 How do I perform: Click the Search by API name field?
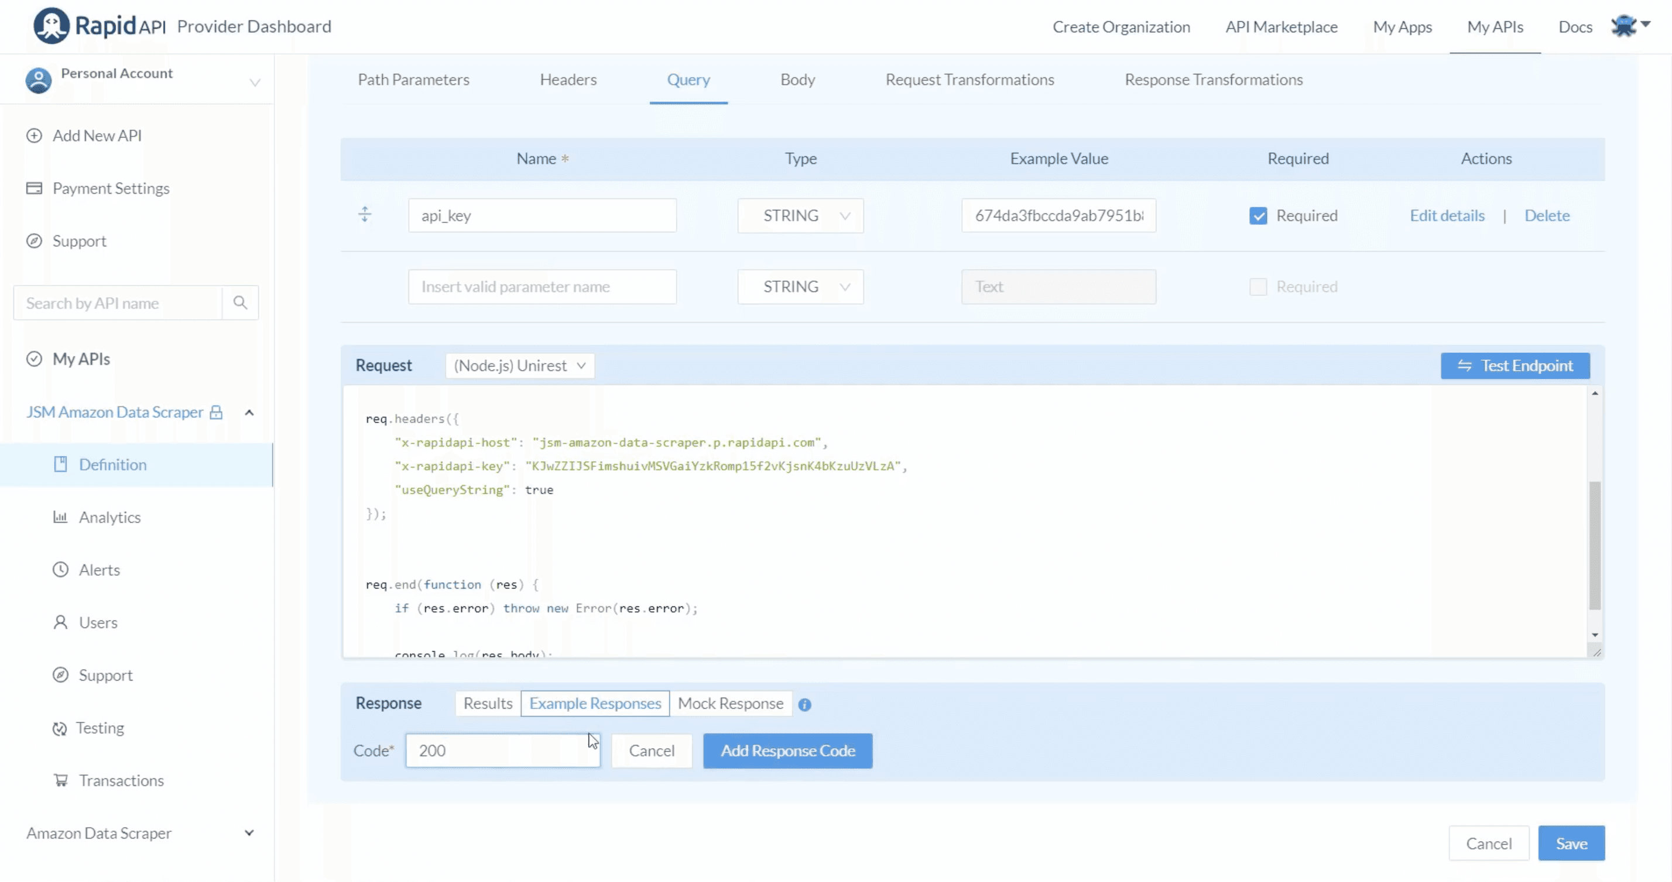click(x=118, y=303)
